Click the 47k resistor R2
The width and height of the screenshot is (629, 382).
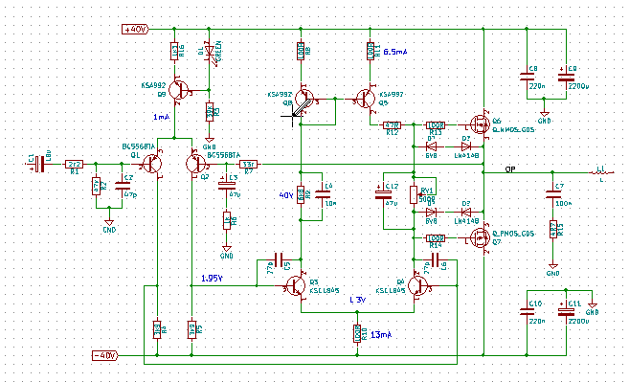tap(96, 186)
